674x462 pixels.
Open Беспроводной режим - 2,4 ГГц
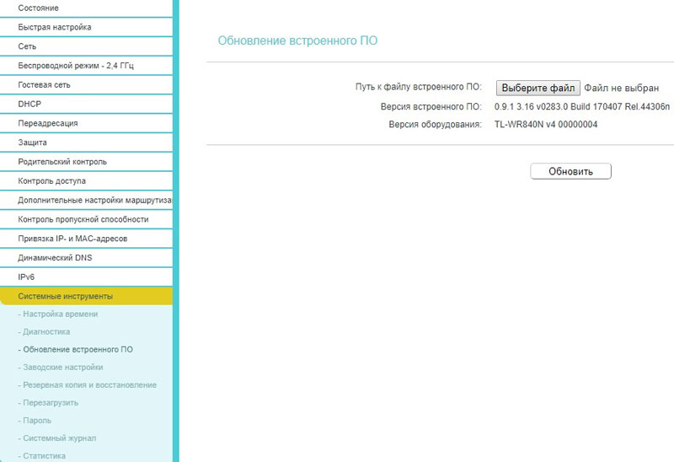tap(86, 66)
